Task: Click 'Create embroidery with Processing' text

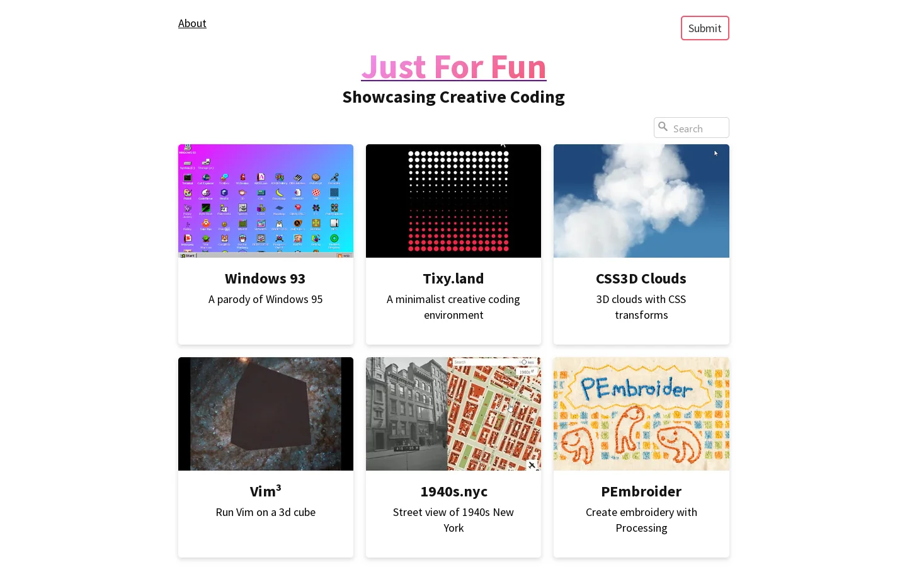Action: pyautogui.click(x=641, y=520)
